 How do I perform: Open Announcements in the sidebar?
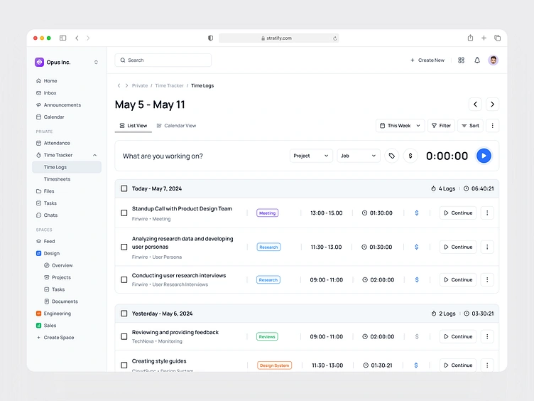pos(62,105)
